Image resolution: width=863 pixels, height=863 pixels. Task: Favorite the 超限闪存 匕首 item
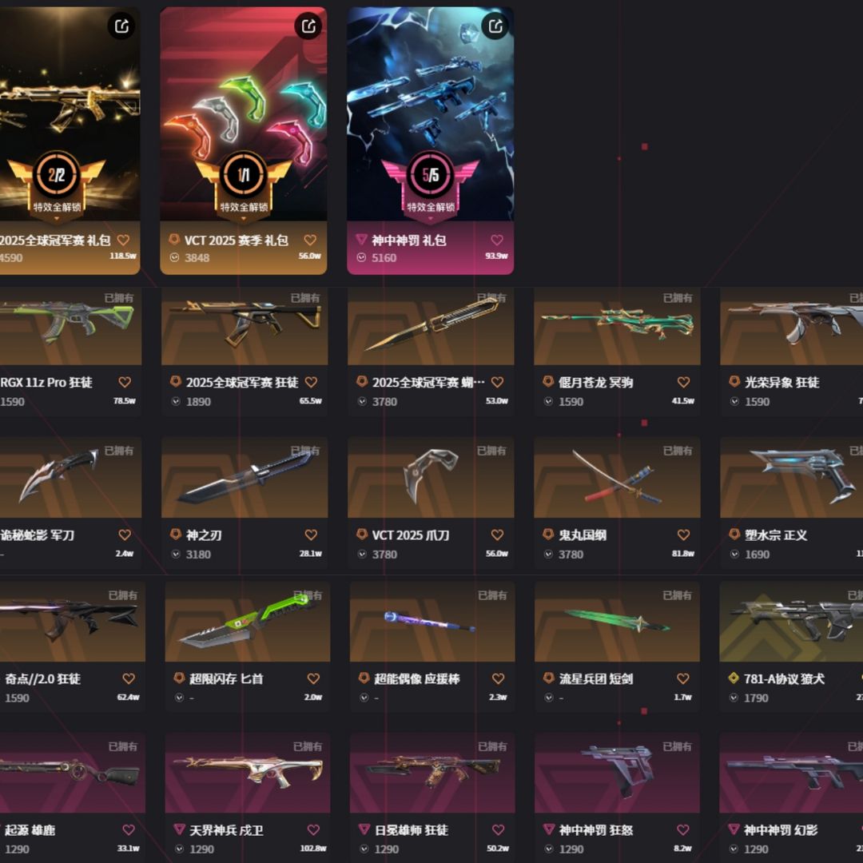[313, 678]
